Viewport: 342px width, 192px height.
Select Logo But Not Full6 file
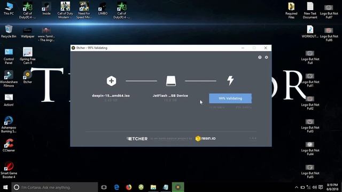(x=329, y=34)
